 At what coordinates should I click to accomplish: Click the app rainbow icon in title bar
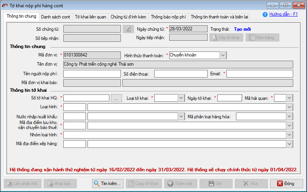[x=5, y=6]
